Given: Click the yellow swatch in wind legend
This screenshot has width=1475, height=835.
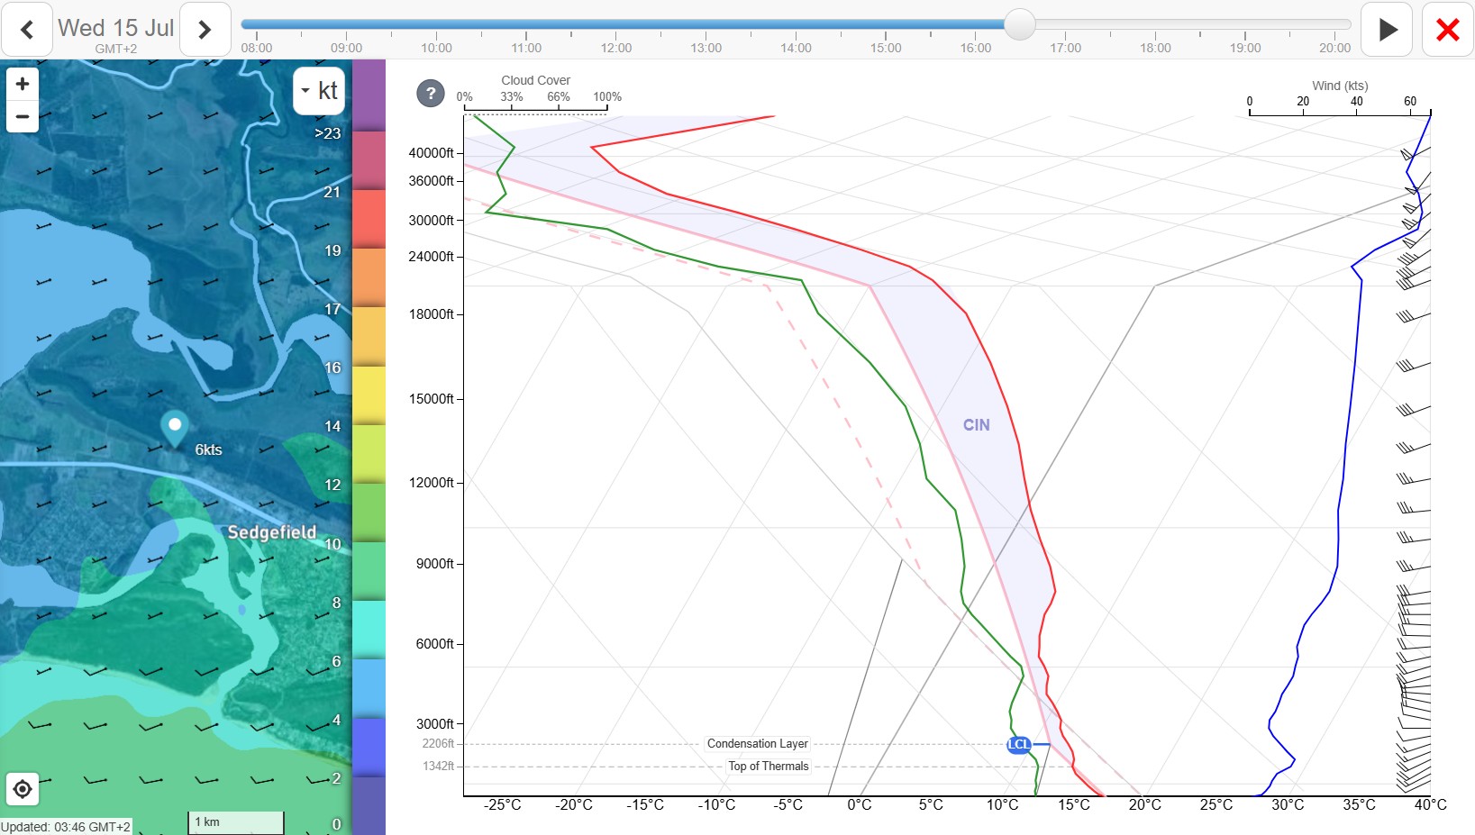Looking at the screenshot, I should tap(369, 395).
